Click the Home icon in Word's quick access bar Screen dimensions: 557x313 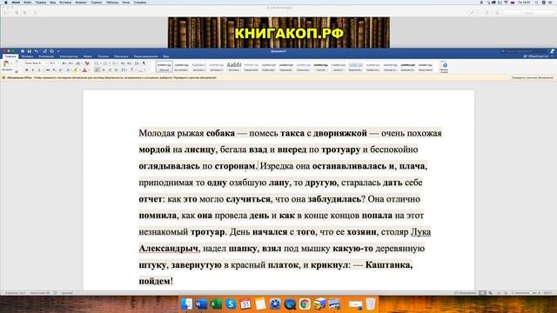point(23,51)
